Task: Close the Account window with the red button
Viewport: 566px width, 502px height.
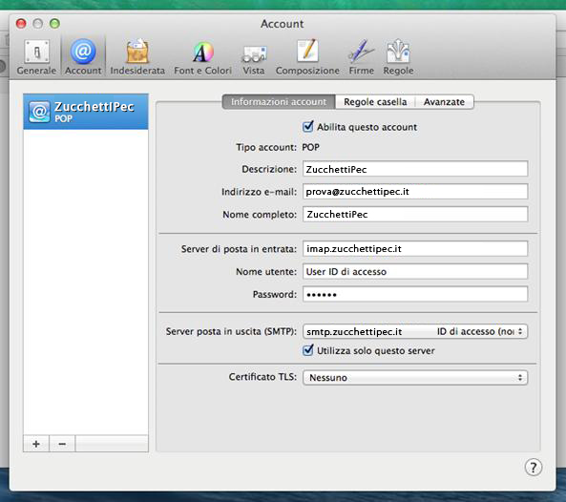Action: pos(21,24)
